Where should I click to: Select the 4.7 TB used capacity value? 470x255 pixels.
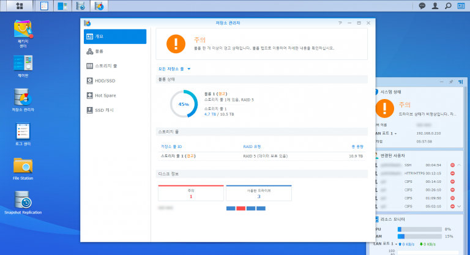coord(210,114)
